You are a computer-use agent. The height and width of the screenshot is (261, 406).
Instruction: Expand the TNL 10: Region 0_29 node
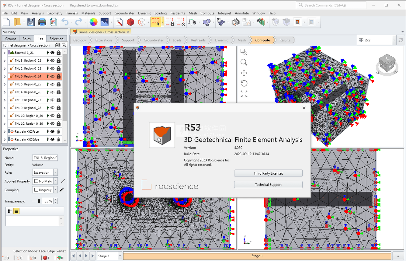[5, 116]
